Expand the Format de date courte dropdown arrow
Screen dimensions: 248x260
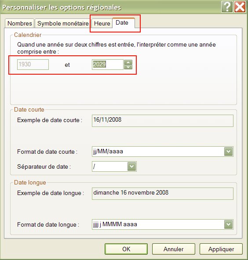[228, 152]
